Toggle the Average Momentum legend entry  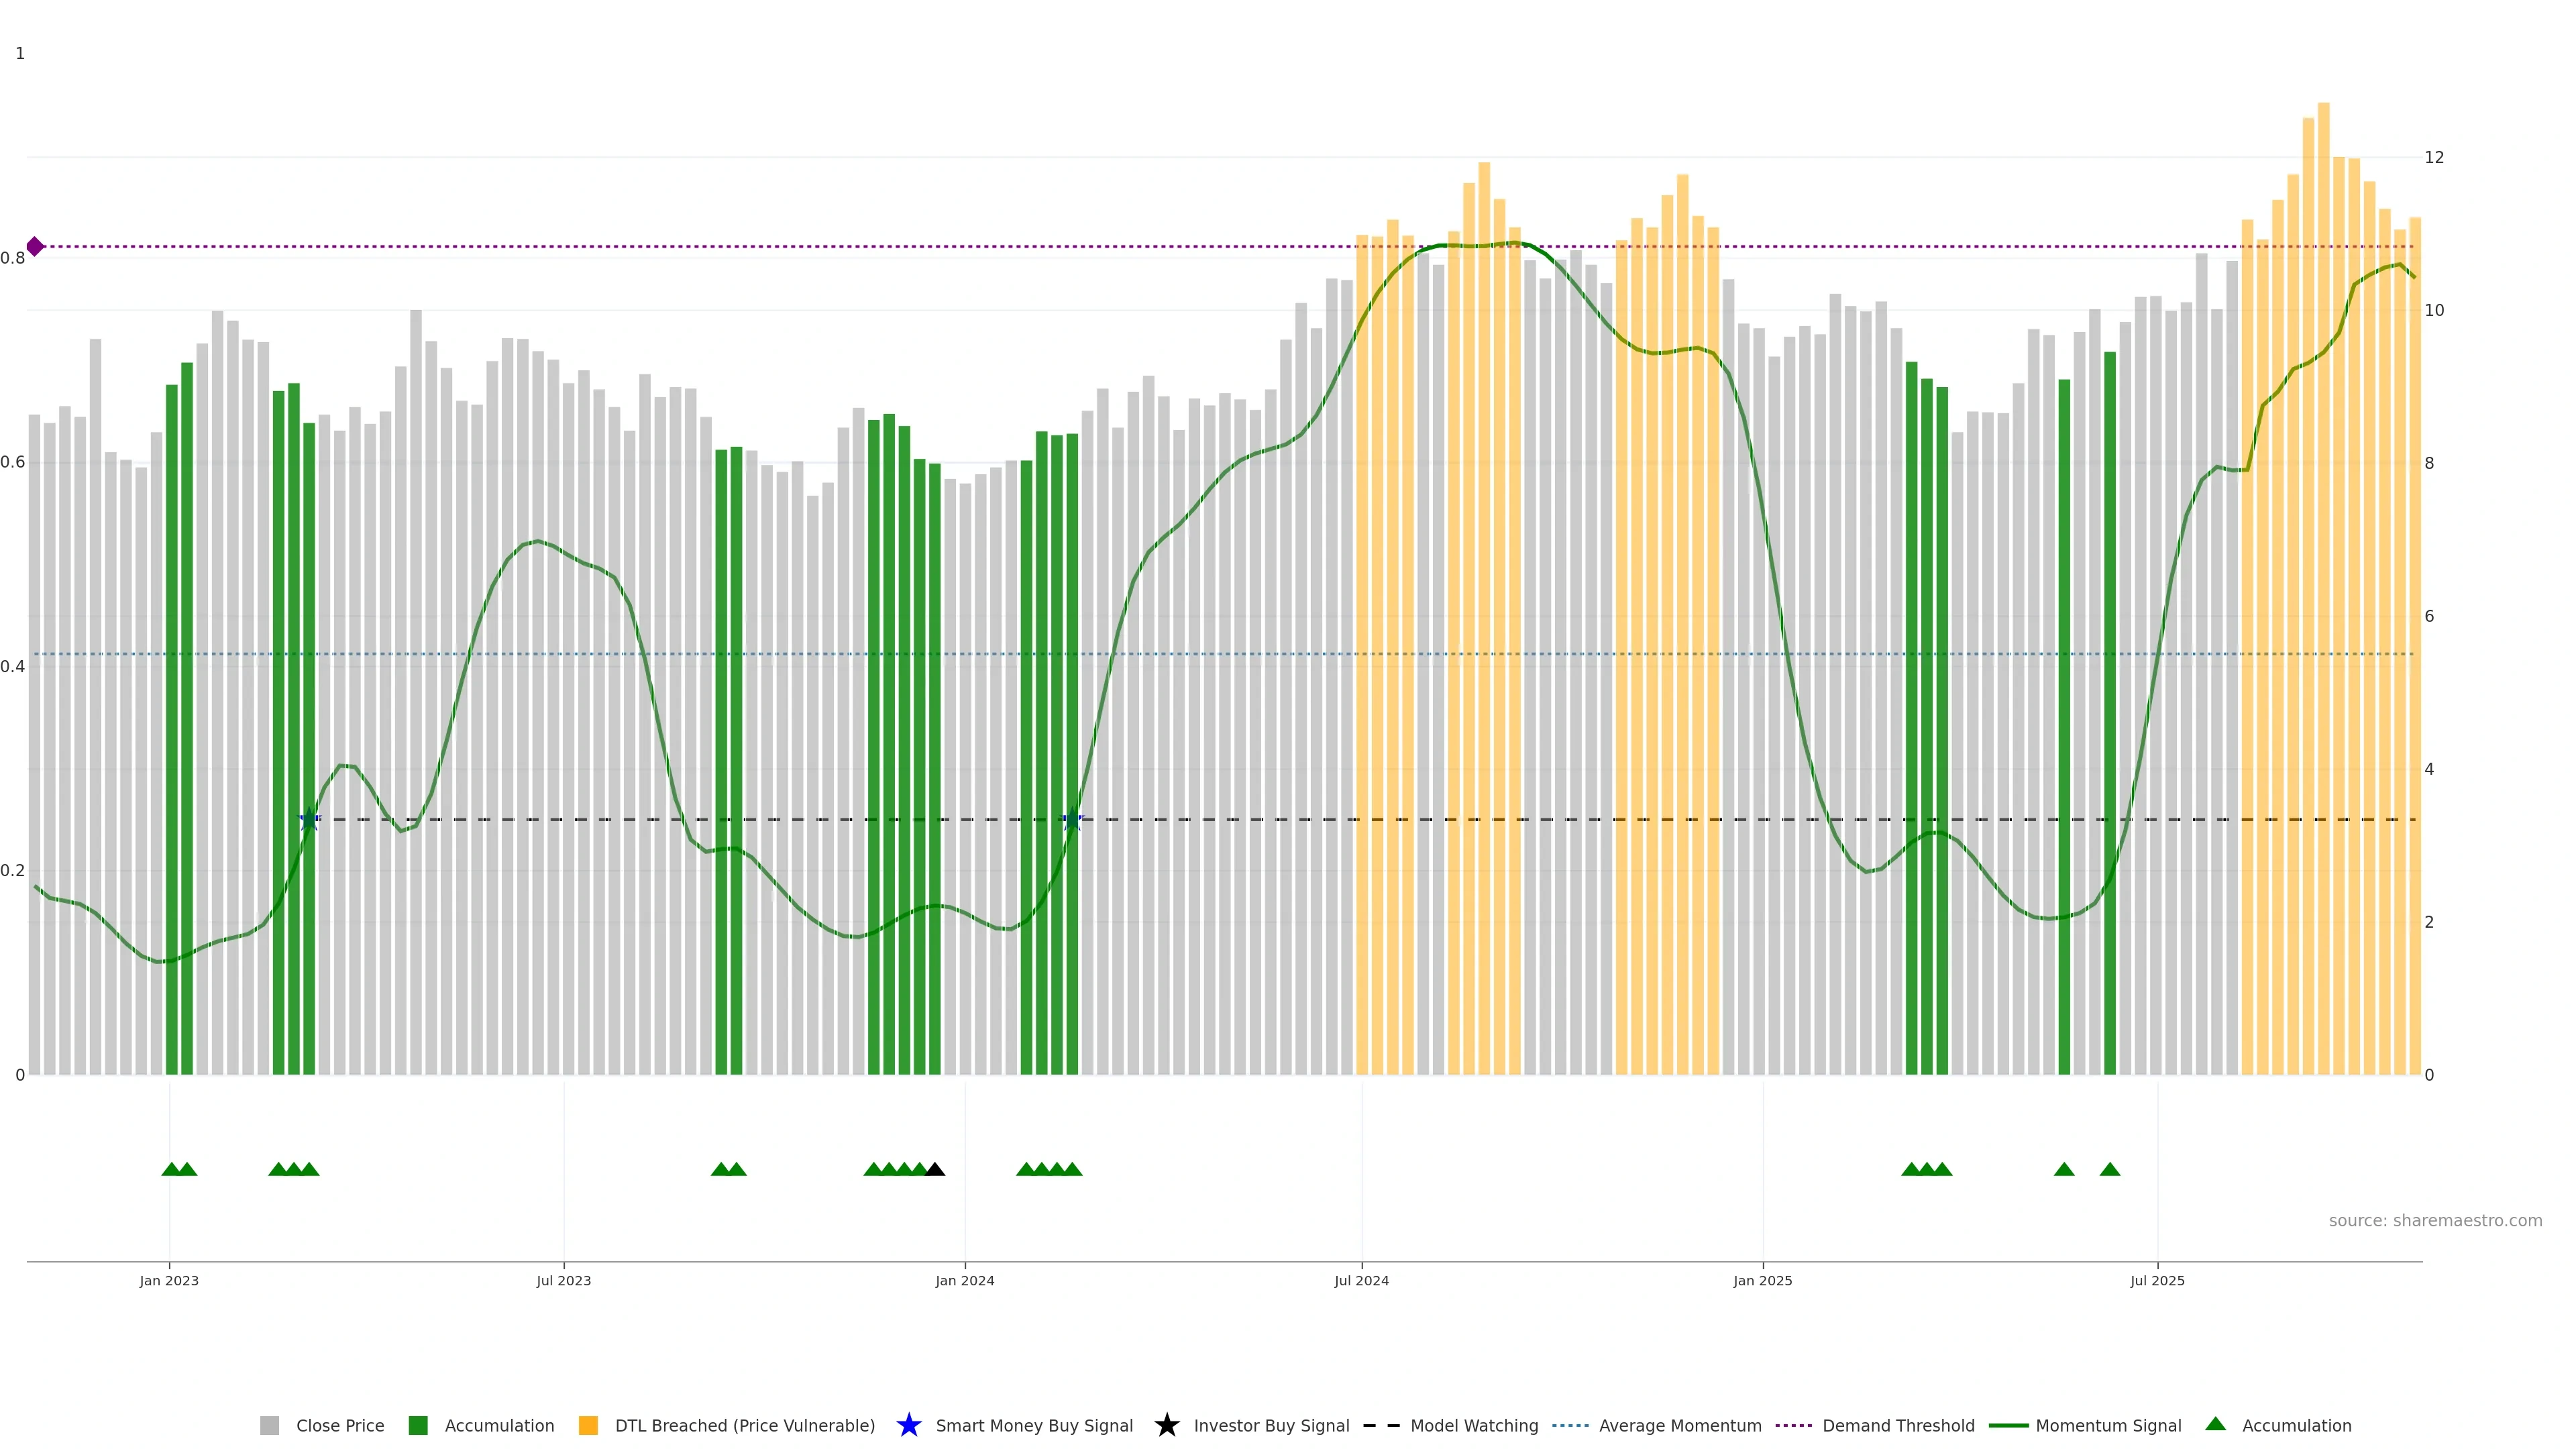[x=1680, y=1426]
